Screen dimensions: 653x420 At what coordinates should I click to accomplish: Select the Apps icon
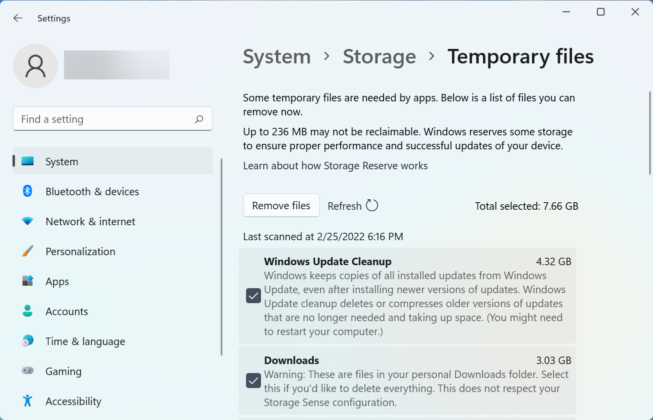point(27,281)
